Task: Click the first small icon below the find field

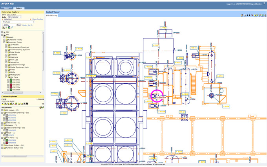Action: [x=4, y=28]
